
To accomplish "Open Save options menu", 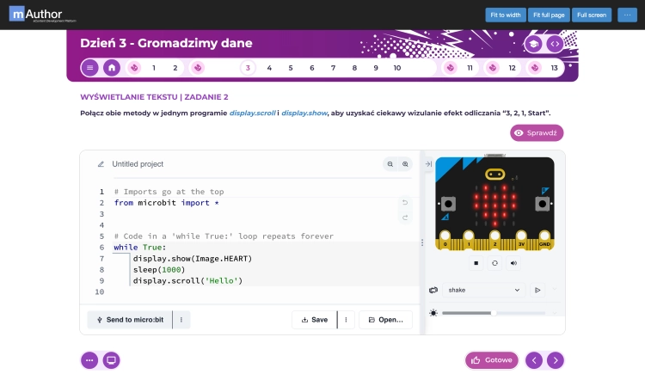I will pyautogui.click(x=346, y=320).
